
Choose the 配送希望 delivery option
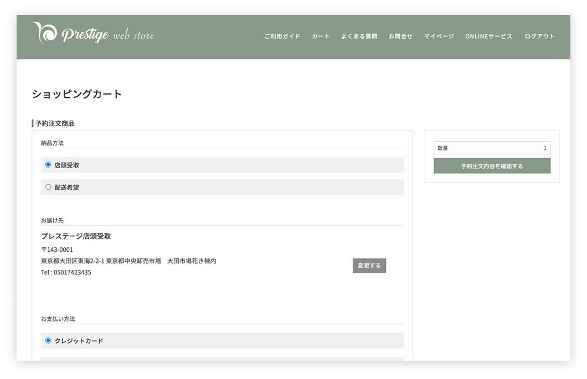(x=48, y=187)
